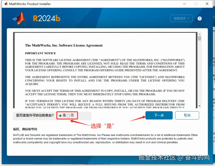The width and height of the screenshot is (215, 166).
Task: Click the 下一步 button
Action: [x=159, y=115]
